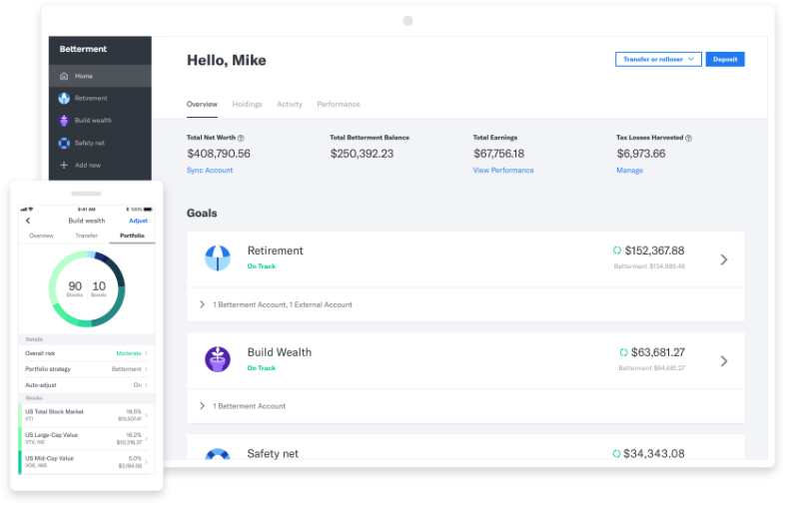Click the Home icon in the sidebar
Screen dimensions: 785x505
pos(64,76)
